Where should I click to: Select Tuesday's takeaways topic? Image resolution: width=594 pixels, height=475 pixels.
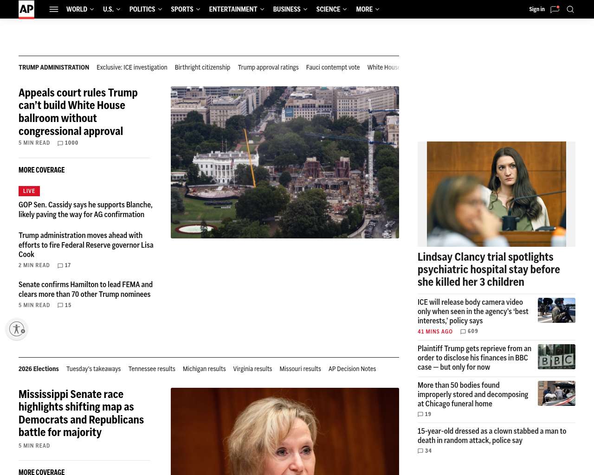click(x=93, y=369)
